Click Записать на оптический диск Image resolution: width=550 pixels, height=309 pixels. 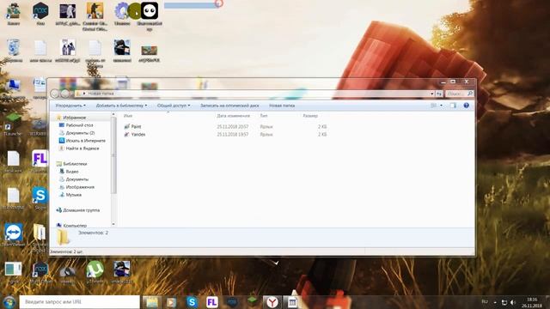[229, 106]
